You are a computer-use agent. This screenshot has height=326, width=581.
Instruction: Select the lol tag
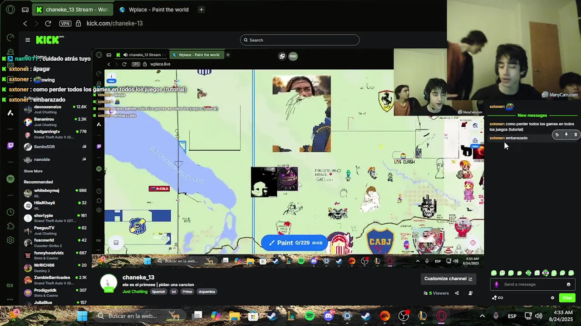click(173, 292)
